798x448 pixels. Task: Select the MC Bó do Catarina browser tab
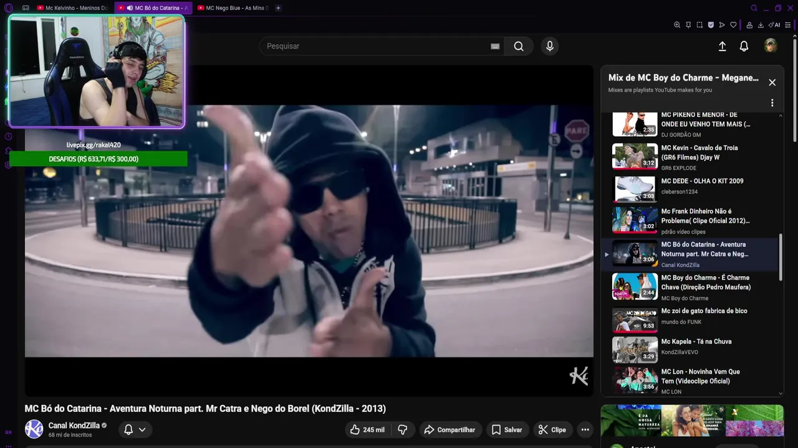(x=153, y=8)
